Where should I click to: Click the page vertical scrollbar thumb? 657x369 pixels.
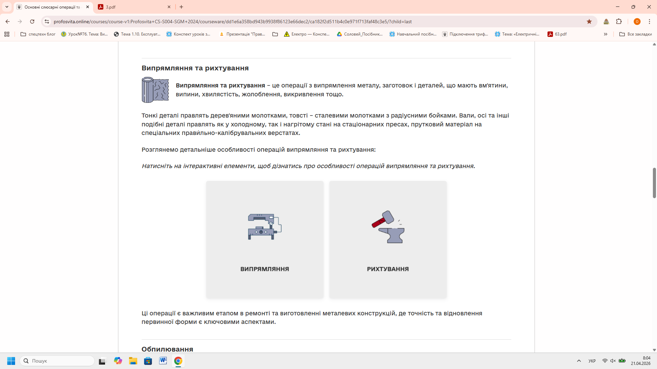(654, 183)
